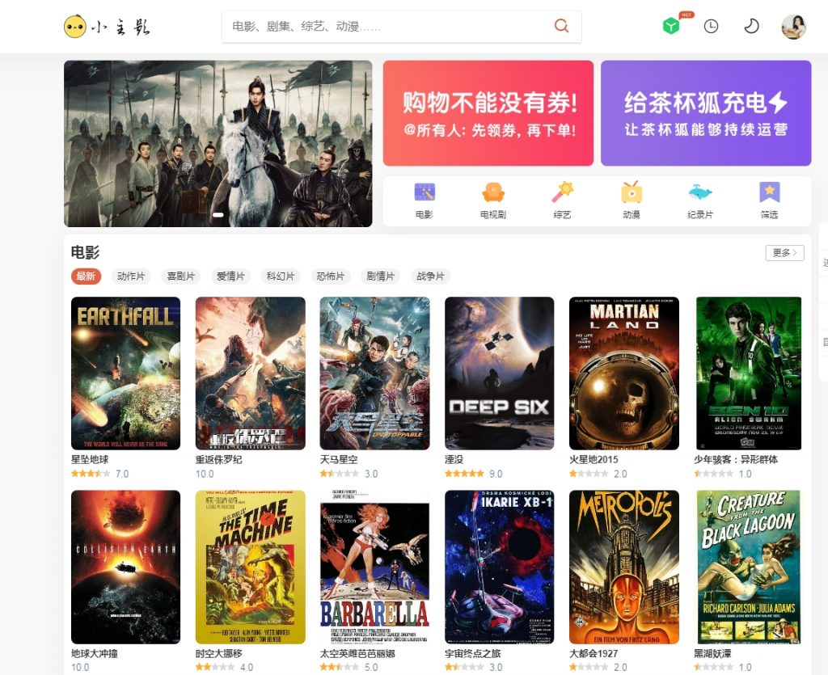Open the Ikarie XB-1 poster
The image size is (828, 675).
(500, 567)
